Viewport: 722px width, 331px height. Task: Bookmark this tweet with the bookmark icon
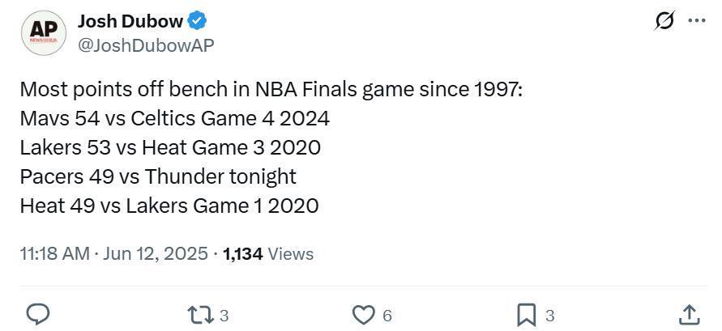click(x=526, y=314)
